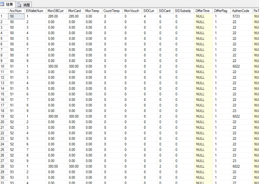Click SIDCurr cell showing 4
This screenshot has height=184, width=259.
coord(145,16)
